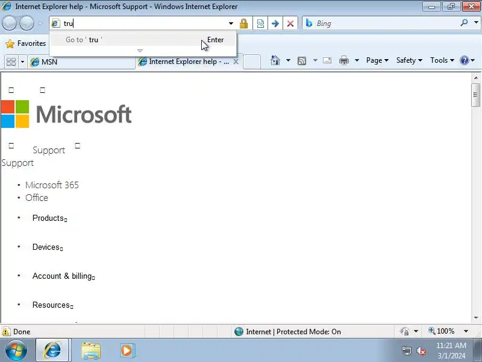Open a new blank tab

pyautogui.click(x=252, y=62)
